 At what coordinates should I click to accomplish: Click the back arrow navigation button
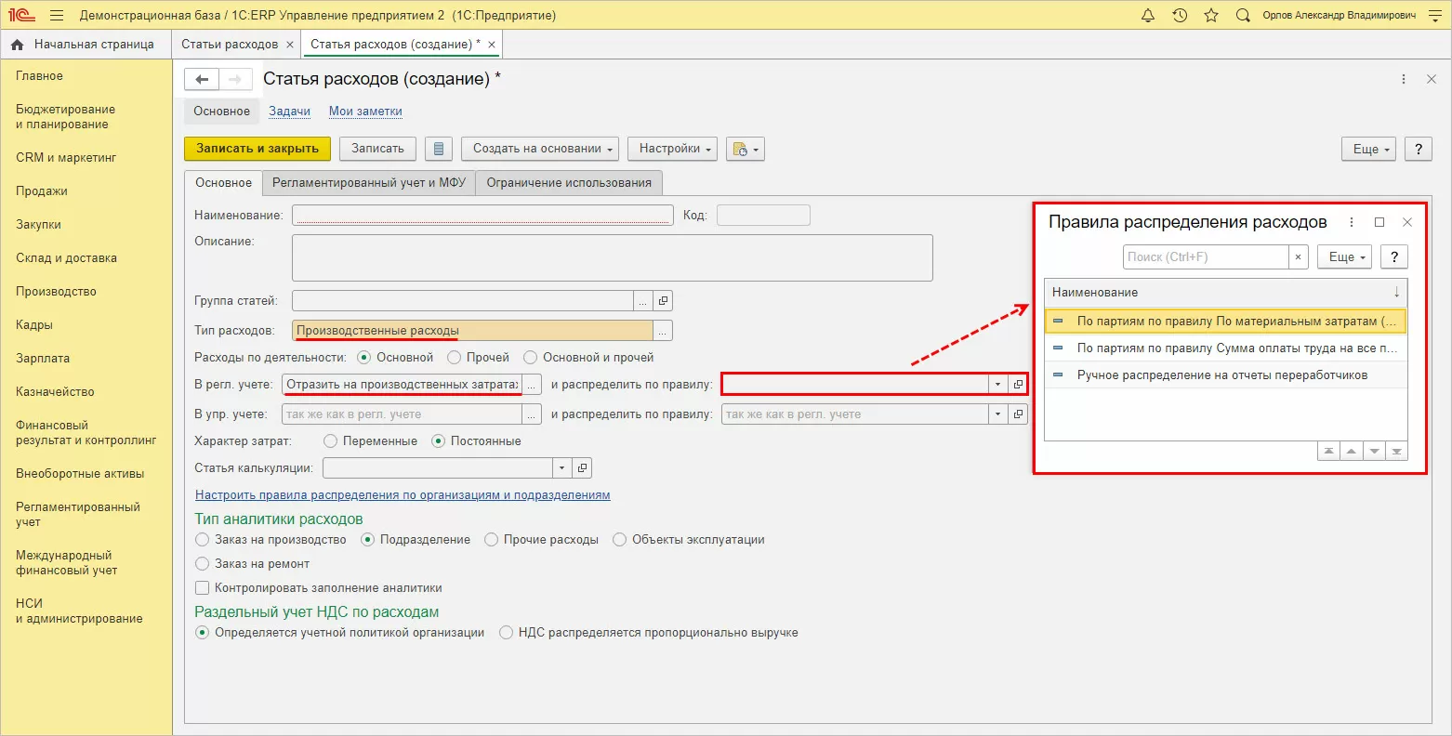pyautogui.click(x=202, y=79)
